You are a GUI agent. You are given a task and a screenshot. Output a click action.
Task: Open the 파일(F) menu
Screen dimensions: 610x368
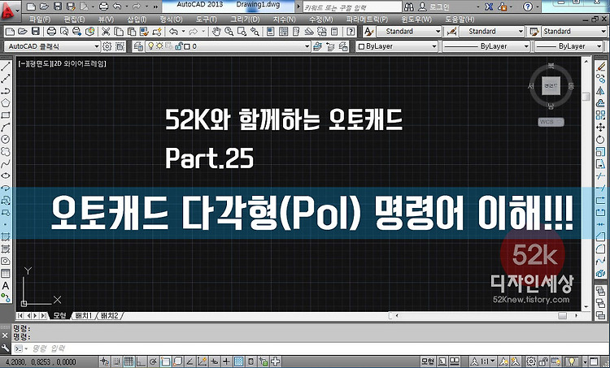[39, 19]
